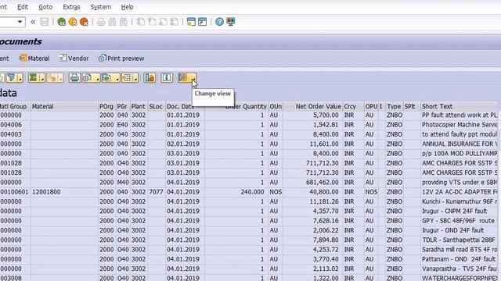Image resolution: width=501 pixels, height=281 pixels.
Task: Open the Edit menu
Action: click(x=23, y=7)
